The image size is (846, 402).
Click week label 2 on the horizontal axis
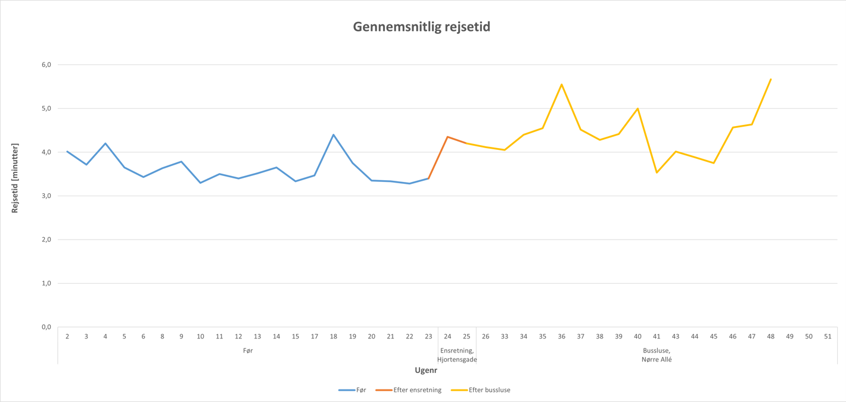(x=67, y=337)
